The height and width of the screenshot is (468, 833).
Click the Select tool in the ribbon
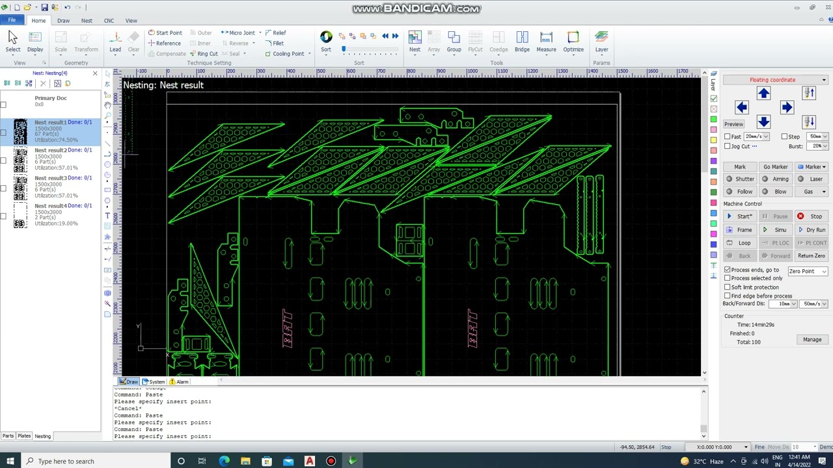tap(12, 42)
